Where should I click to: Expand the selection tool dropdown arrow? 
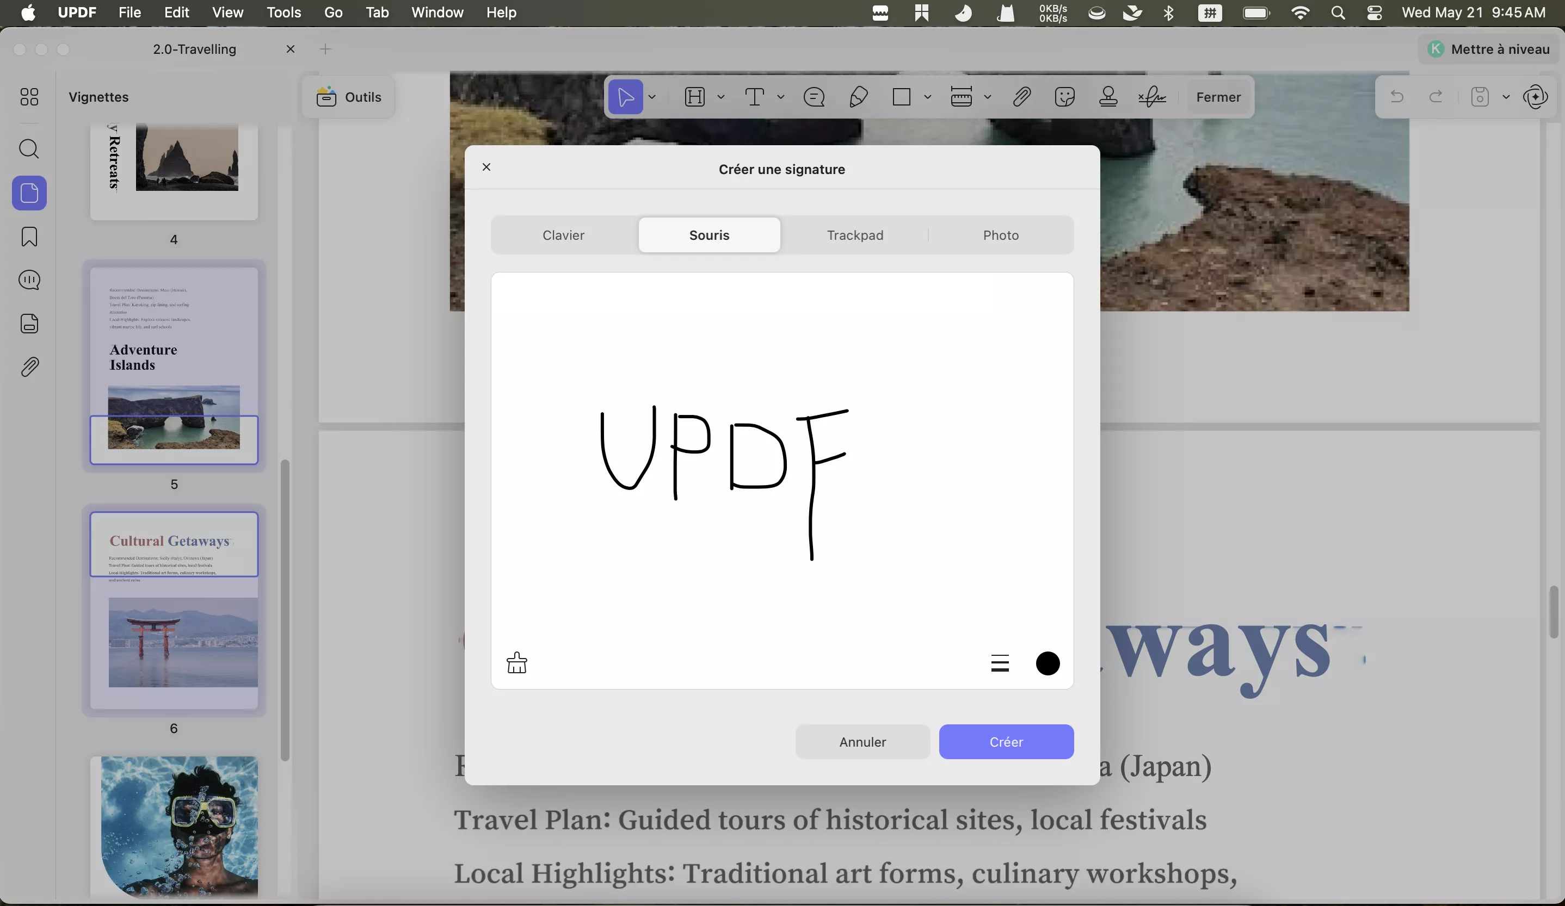(652, 97)
